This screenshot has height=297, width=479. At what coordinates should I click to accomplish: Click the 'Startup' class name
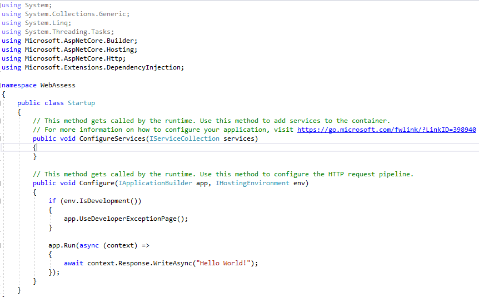click(81, 103)
